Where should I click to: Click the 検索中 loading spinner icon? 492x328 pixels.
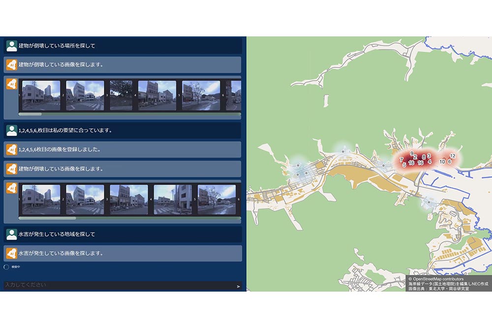click(x=6, y=267)
